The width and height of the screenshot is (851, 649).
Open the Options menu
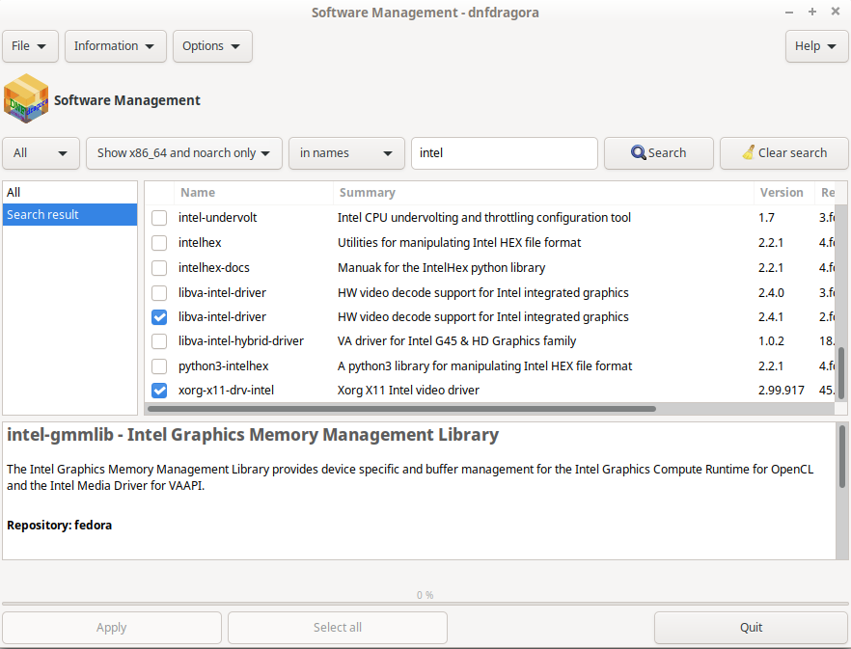tap(212, 46)
